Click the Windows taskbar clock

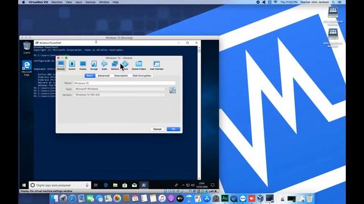tap(202, 185)
